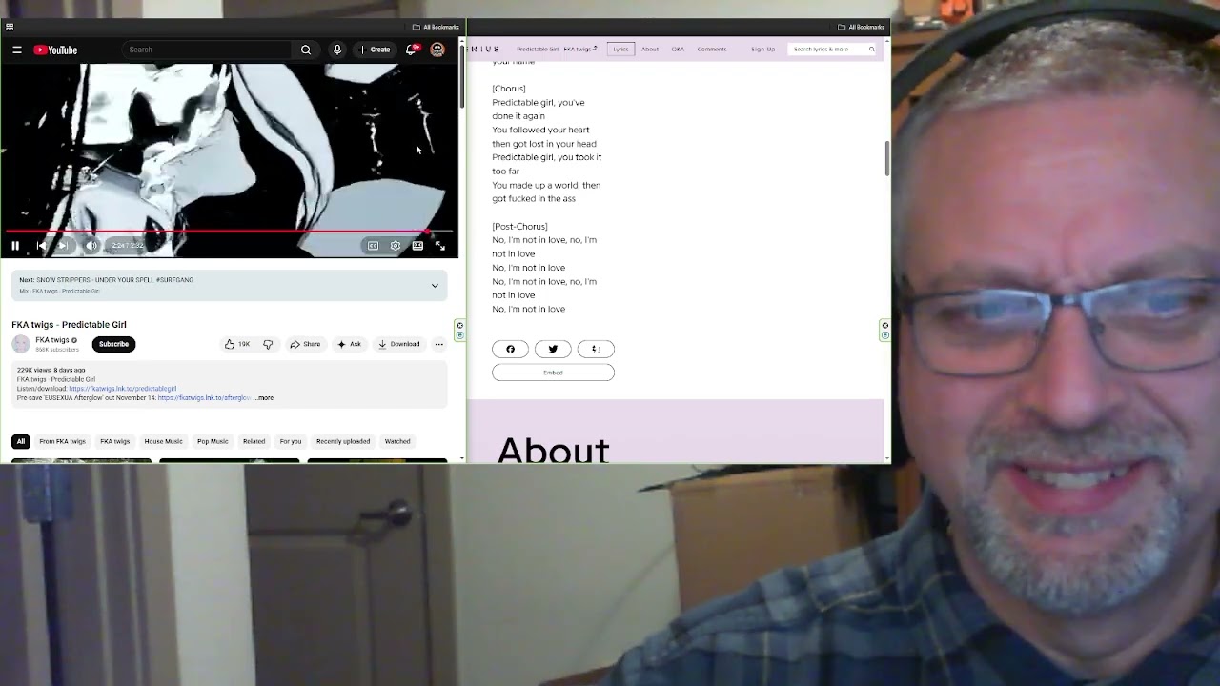The width and height of the screenshot is (1220, 686).
Task: Open All Bookmarks in Genius window
Action: pyautogui.click(x=861, y=27)
